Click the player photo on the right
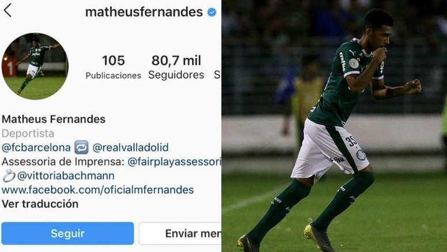Screen dimensions: 447x252 pos(334,126)
